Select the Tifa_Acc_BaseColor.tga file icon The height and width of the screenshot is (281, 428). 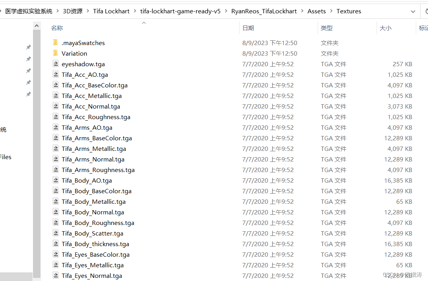coord(56,85)
